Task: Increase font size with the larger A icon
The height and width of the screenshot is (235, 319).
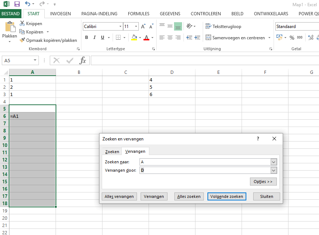Action: point(143,27)
